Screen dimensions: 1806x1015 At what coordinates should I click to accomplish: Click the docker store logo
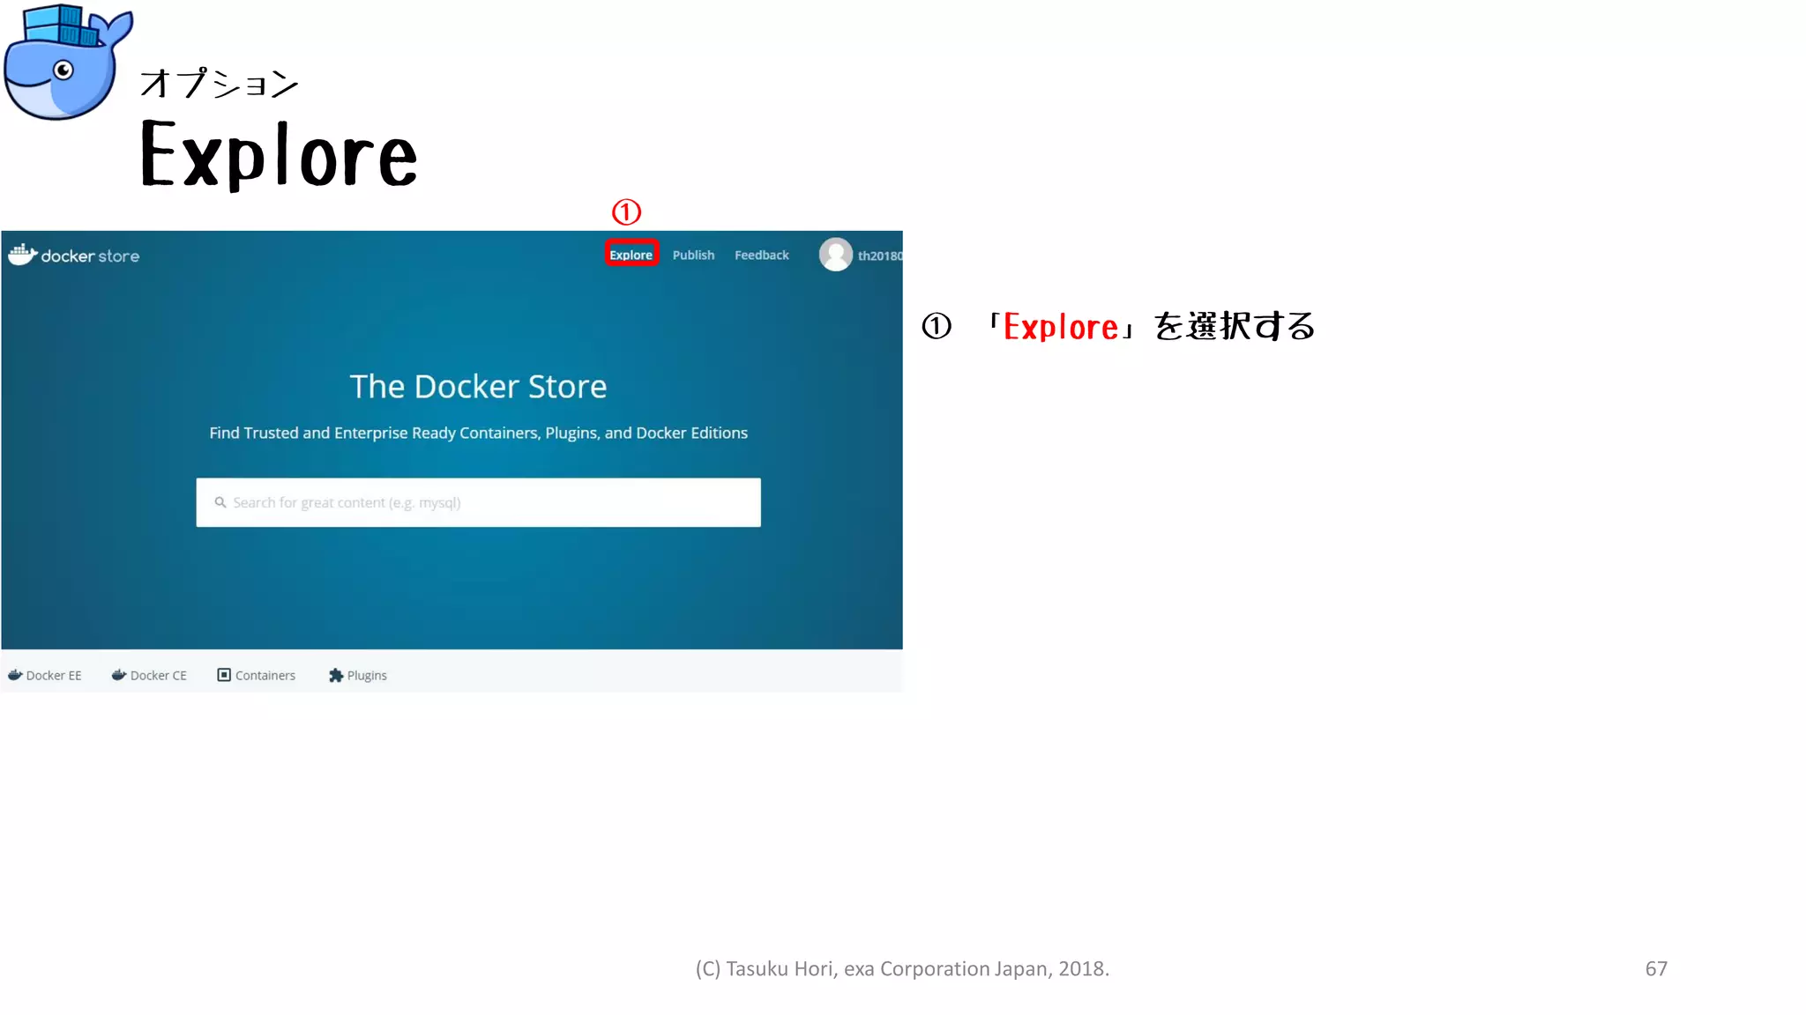[x=74, y=256]
